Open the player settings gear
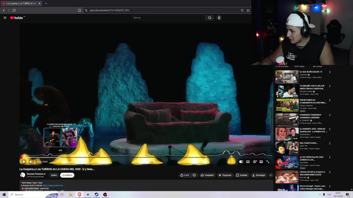This screenshot has width=353, height=198. tap(255, 162)
